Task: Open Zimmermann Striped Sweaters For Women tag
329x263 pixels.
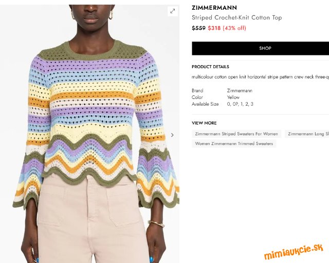Action: (x=236, y=134)
